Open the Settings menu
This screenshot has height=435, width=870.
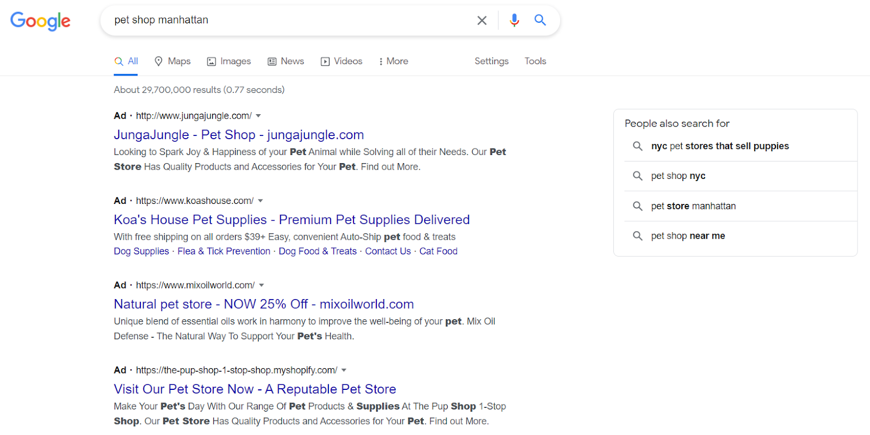492,61
